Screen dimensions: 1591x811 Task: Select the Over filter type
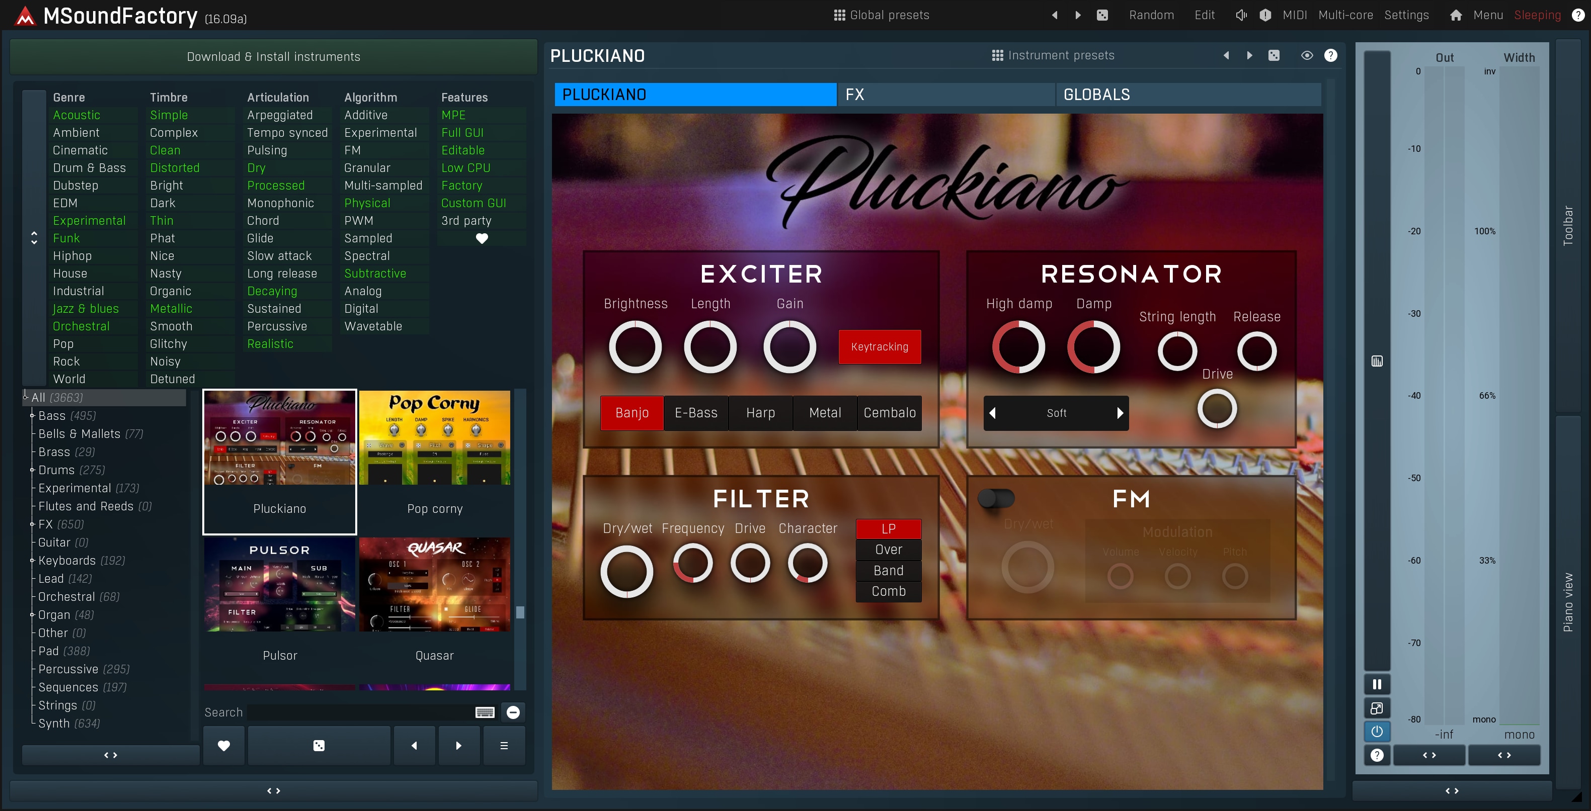pyautogui.click(x=889, y=550)
